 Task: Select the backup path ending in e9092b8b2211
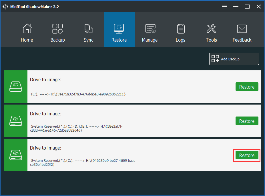pyautogui.click(x=78, y=94)
